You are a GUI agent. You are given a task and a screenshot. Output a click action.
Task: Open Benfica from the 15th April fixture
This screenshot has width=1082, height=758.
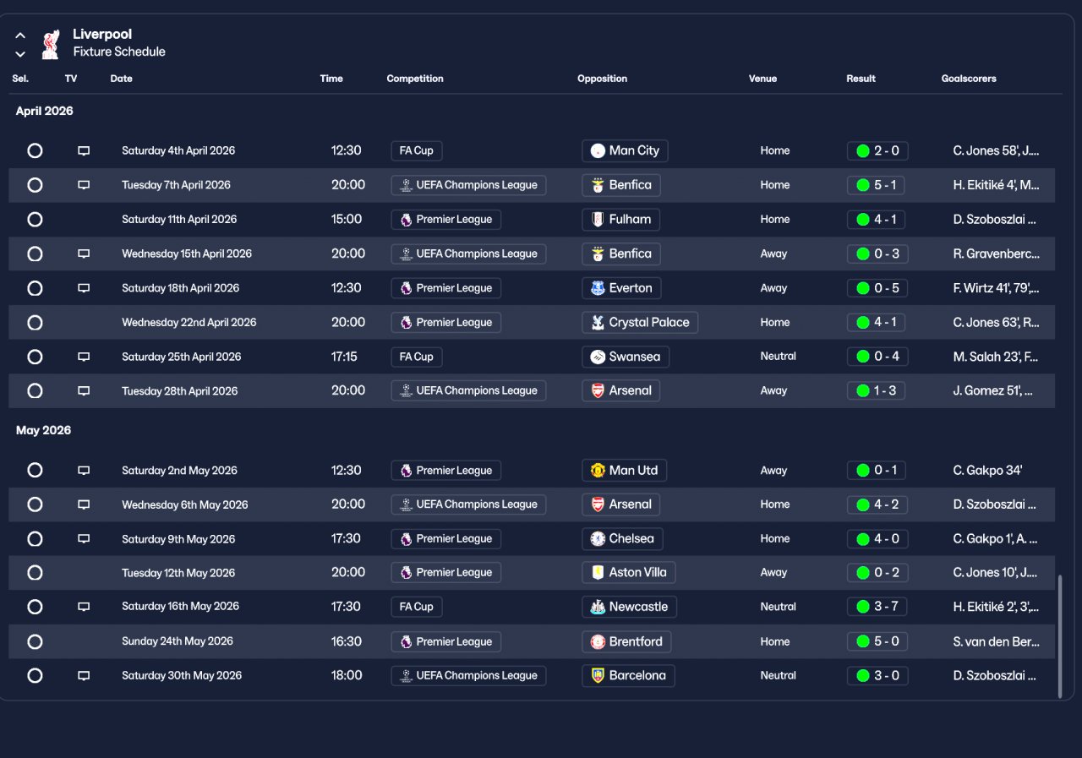click(x=621, y=254)
